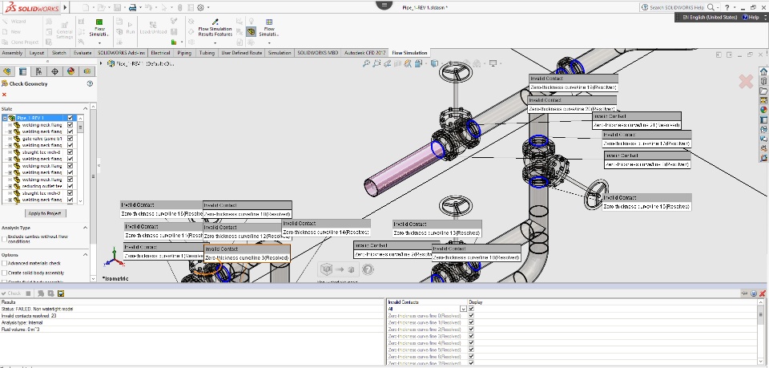Image resolution: width=769 pixels, height=368 pixels.
Task: Open the Appearances color-ball icon in the task pane
Action: (x=763, y=110)
